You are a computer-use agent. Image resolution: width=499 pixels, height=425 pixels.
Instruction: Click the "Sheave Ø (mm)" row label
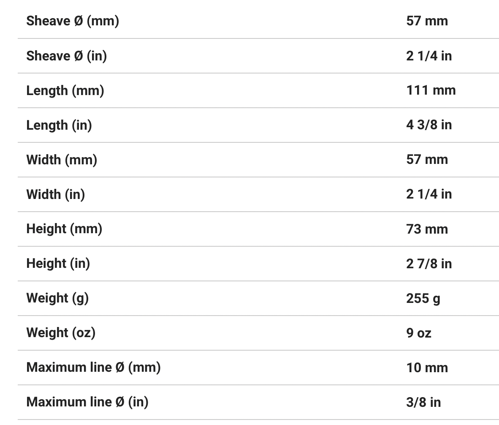coord(73,21)
